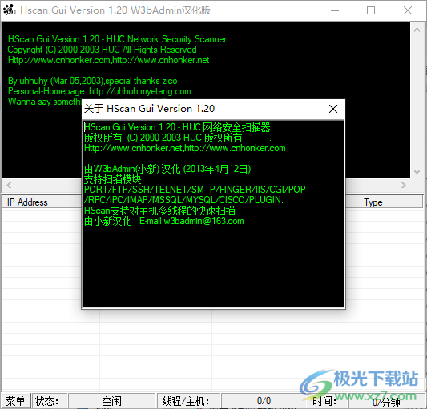
Task: Click the horizontal scrollbar left arrow
Action: pos(9,186)
